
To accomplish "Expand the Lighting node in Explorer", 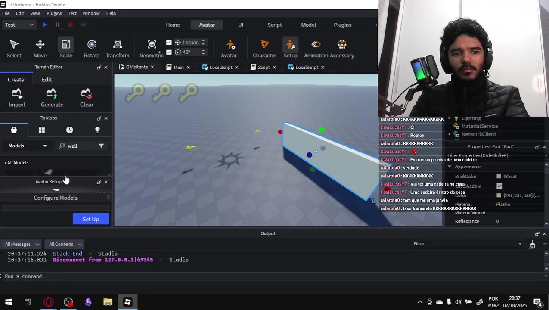I will [449, 118].
